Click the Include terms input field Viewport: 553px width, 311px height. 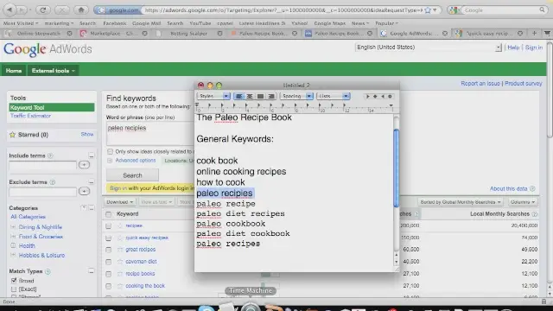coord(42,165)
